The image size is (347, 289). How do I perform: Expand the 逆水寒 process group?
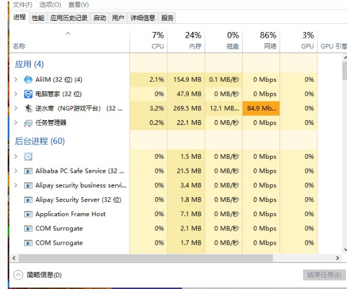pos(15,108)
